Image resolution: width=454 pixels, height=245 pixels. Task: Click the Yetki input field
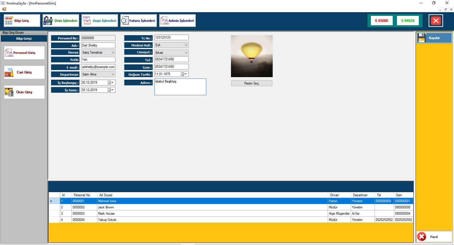(x=98, y=60)
